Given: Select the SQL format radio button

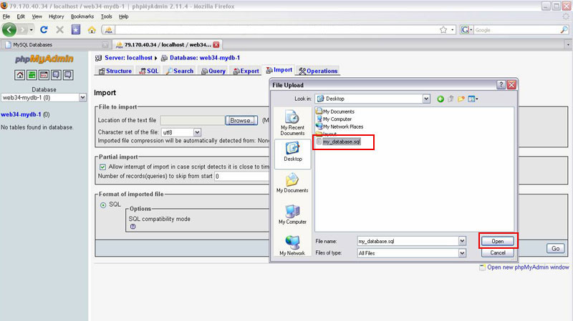Looking at the screenshot, I should (103, 205).
